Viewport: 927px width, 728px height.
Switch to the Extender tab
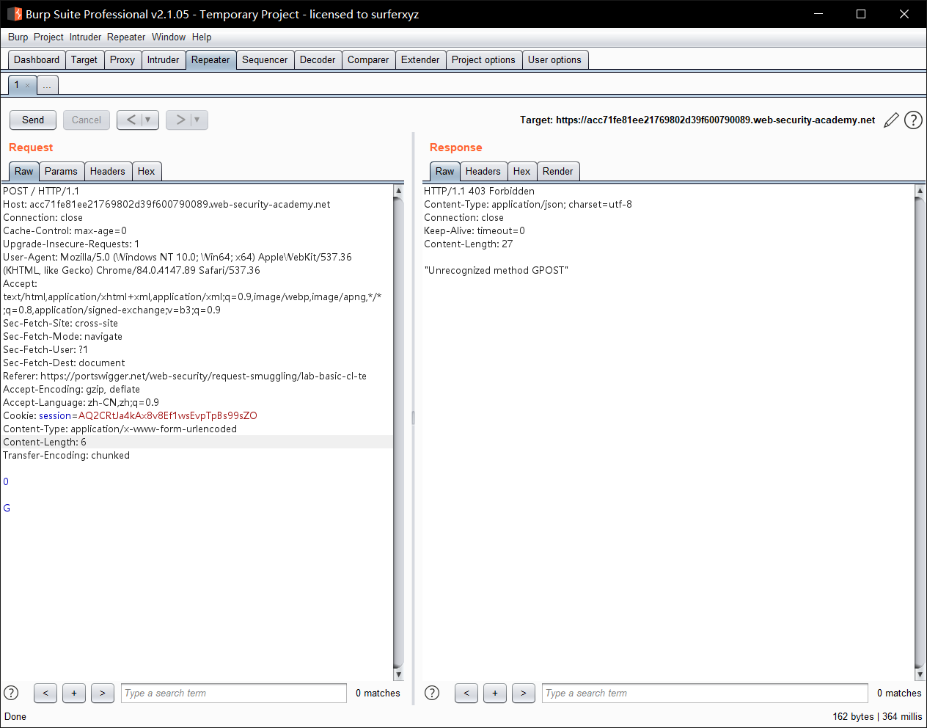coord(420,60)
